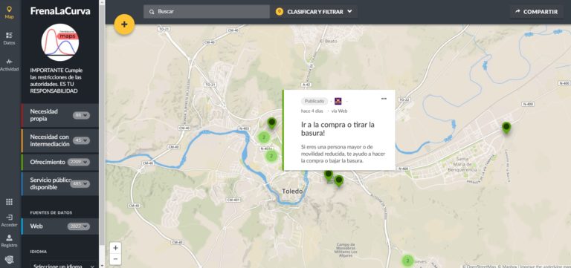
Task: Click the dark green map marker near Santa Maria
Action: click(506, 128)
